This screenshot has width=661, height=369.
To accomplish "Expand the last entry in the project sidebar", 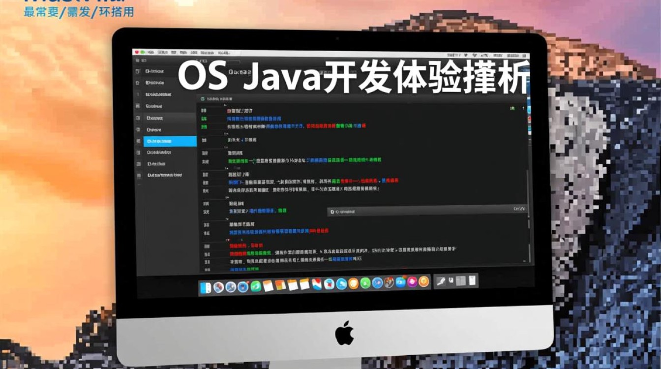I will click(138, 175).
